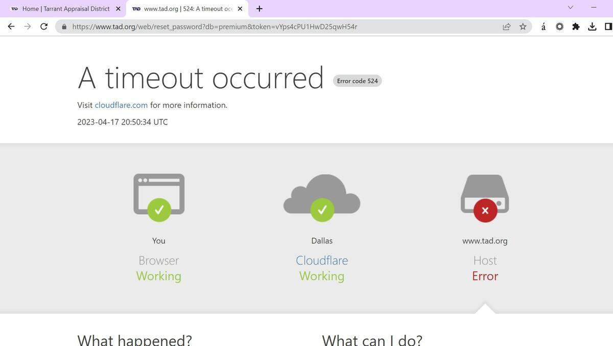This screenshot has height=346, width=613.
Task: Open browser downloads icon
Action: tap(592, 27)
